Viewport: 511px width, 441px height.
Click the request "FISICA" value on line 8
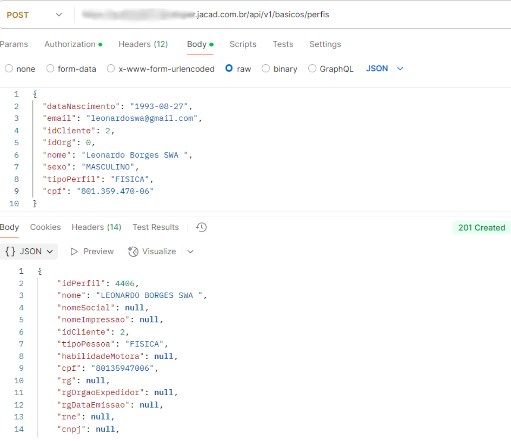click(130, 179)
